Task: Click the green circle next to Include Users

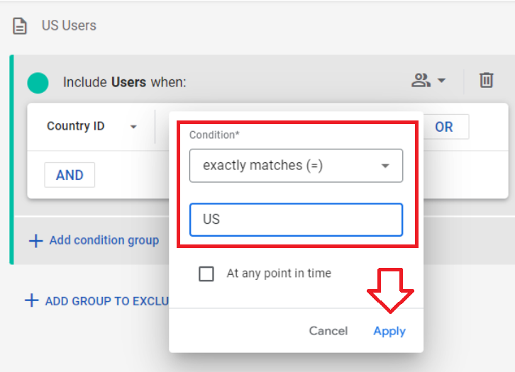Action: pyautogui.click(x=38, y=83)
